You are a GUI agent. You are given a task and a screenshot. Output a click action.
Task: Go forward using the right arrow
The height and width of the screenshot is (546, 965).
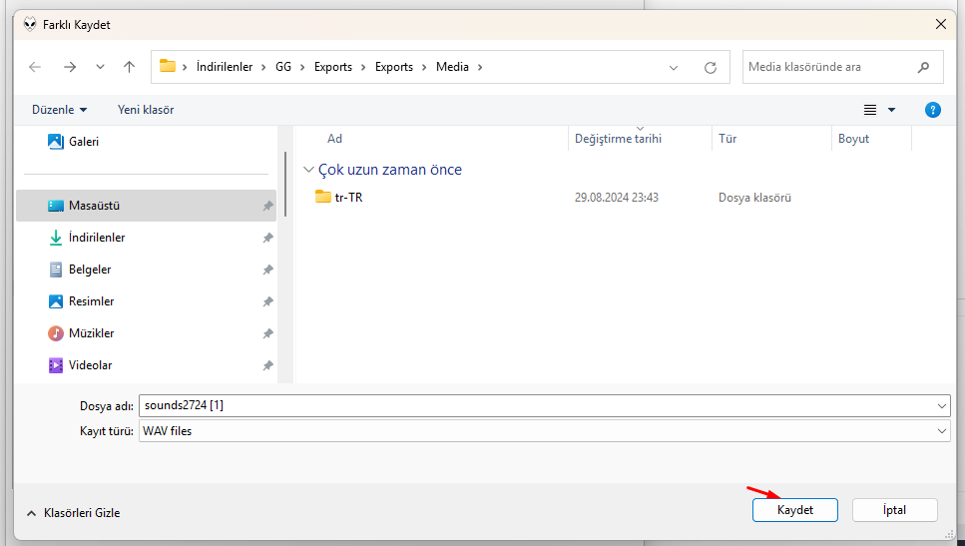tap(70, 67)
